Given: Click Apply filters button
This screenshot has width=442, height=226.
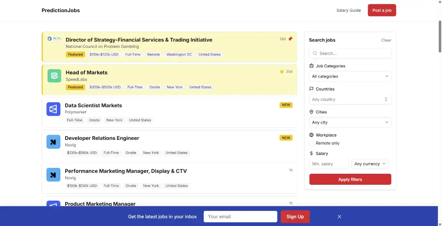Looking at the screenshot, I should pyautogui.click(x=350, y=179).
